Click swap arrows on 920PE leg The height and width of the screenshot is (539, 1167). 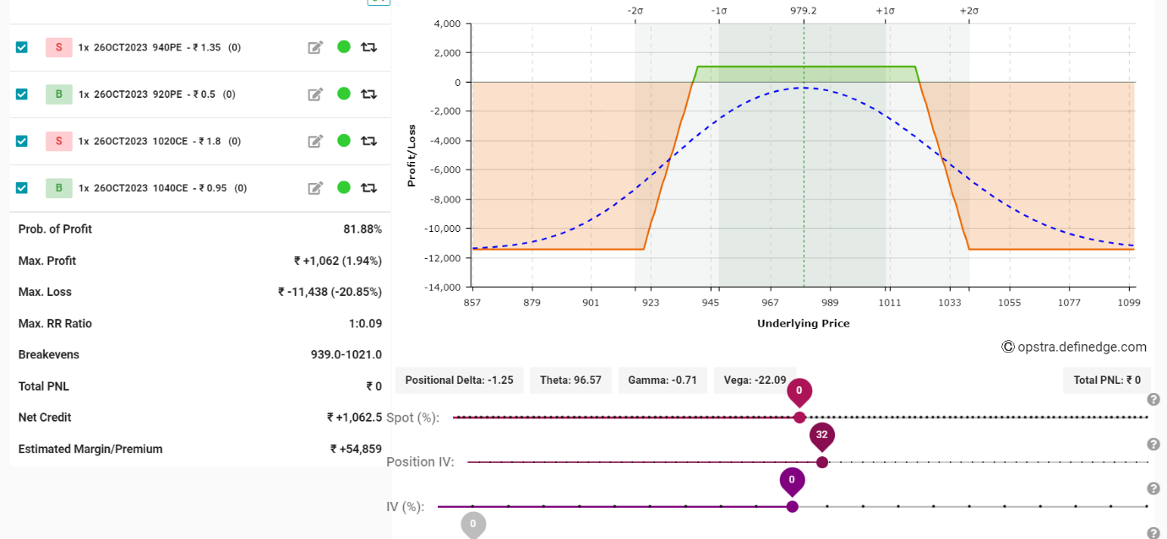pos(369,94)
